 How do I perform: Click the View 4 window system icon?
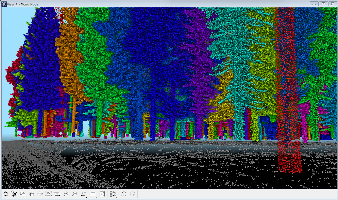pyautogui.click(x=4, y=4)
